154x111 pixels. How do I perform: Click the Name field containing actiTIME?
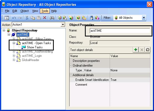(x=120, y=31)
